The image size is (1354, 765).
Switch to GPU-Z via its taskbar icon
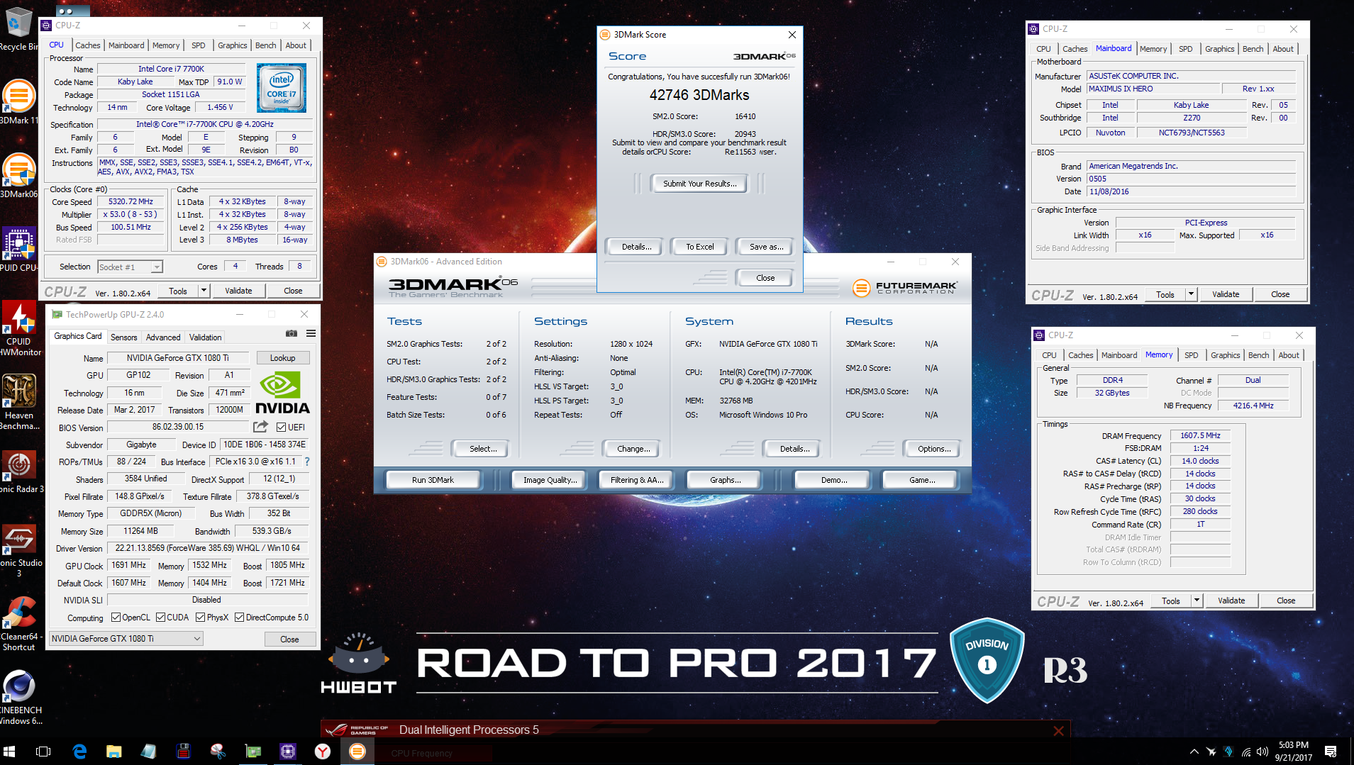[253, 752]
